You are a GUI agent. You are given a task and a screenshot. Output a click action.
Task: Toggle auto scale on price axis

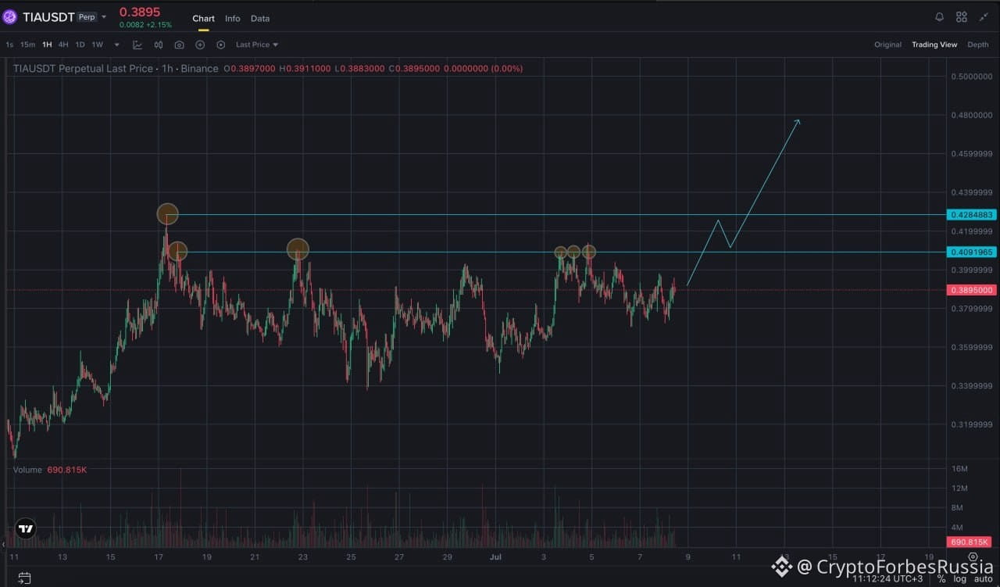(982, 578)
